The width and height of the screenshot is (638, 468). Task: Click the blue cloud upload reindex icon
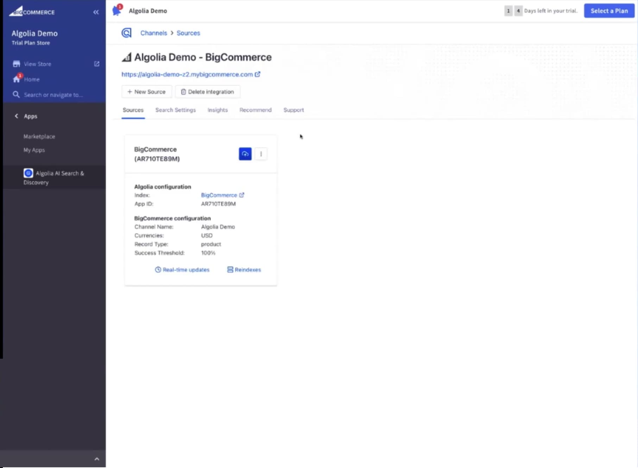click(245, 154)
